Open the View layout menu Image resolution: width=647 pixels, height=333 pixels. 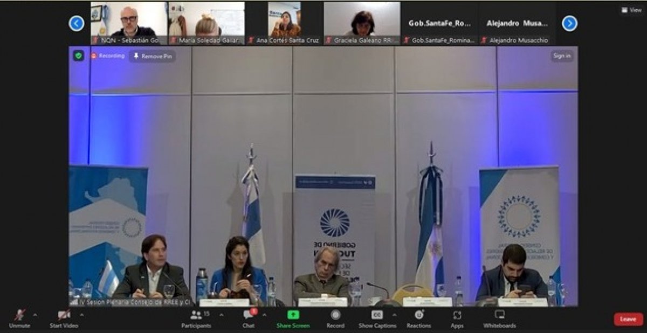coord(631,10)
